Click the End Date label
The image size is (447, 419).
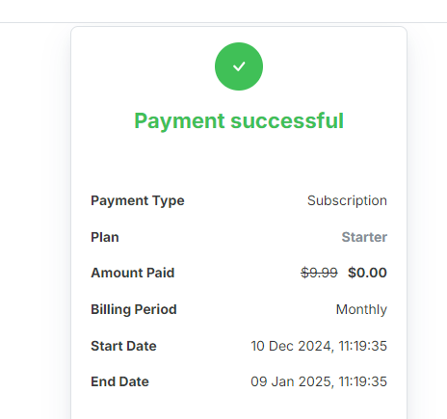(x=119, y=381)
